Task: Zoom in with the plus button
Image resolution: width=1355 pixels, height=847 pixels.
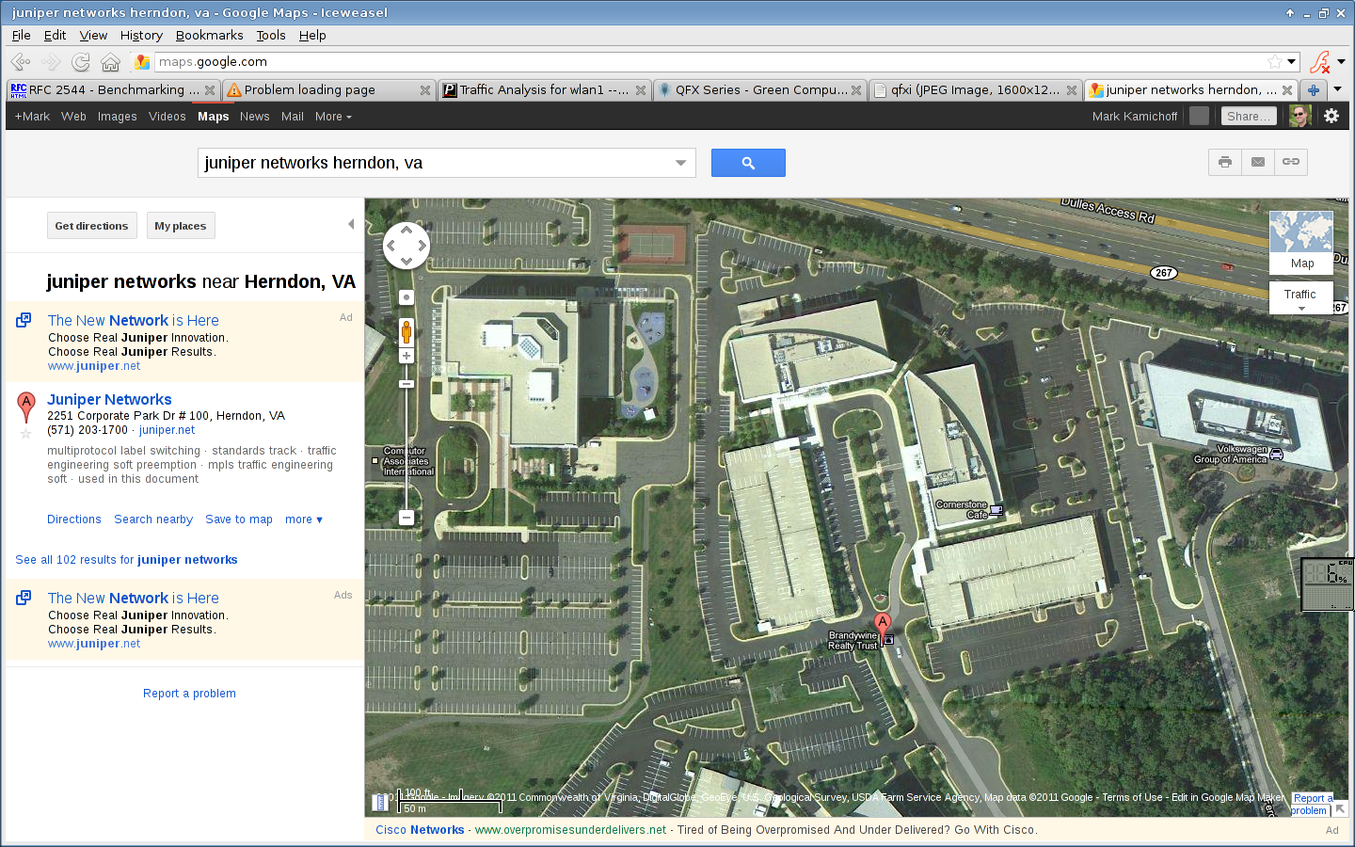Action: [406, 356]
